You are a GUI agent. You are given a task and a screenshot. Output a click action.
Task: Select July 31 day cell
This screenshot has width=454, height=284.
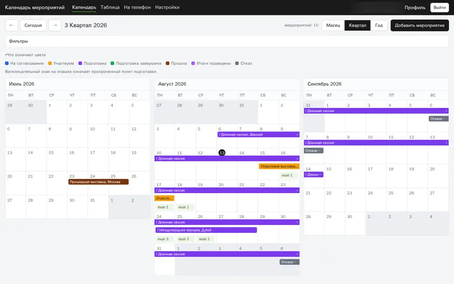pyautogui.click(x=98, y=207)
